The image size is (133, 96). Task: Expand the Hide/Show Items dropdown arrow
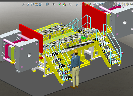(x=57, y=4)
